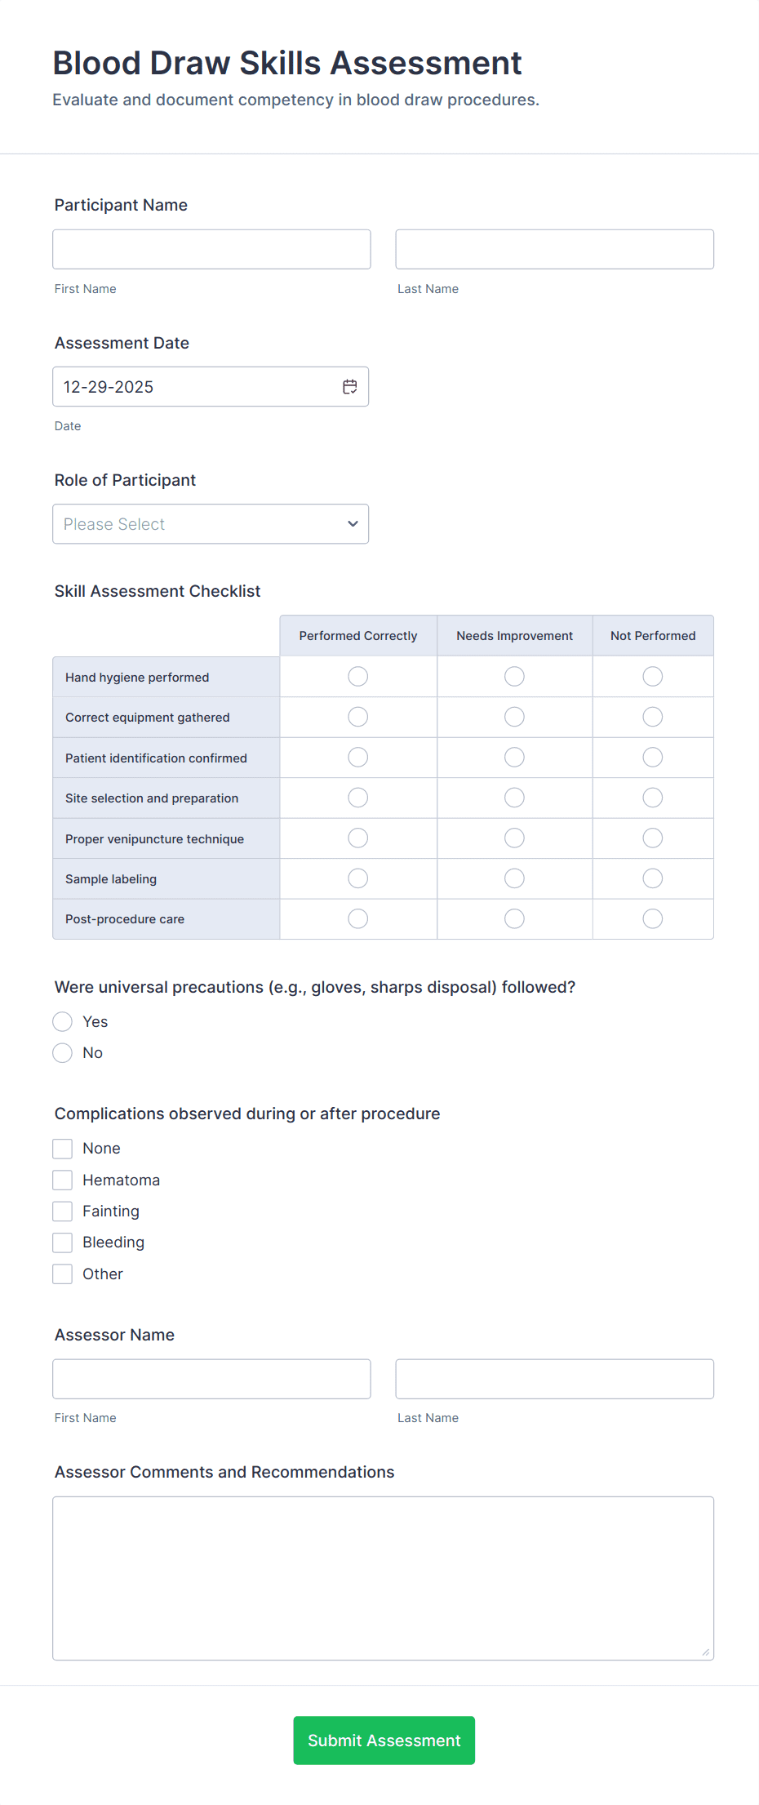
Task: Open the Role of Participant dropdown
Action: (210, 523)
